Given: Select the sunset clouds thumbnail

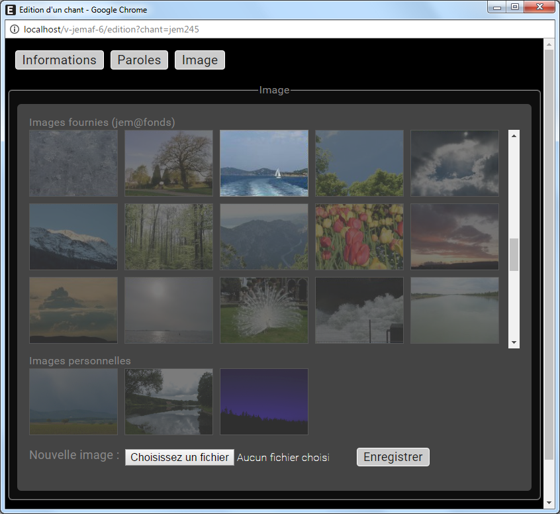Looking at the screenshot, I should point(454,236).
